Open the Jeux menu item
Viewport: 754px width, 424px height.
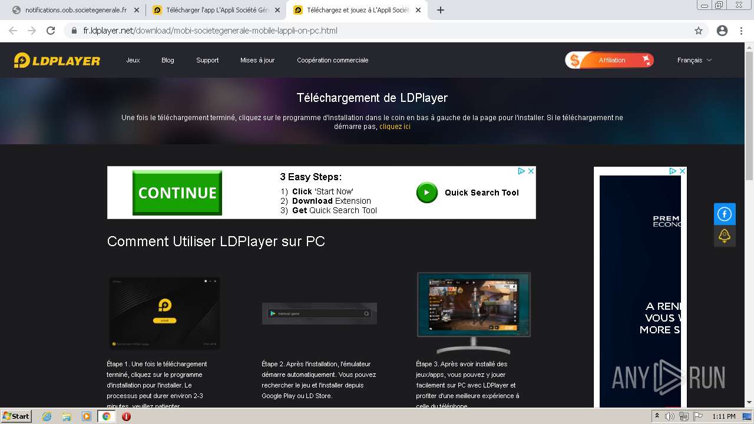133,60
